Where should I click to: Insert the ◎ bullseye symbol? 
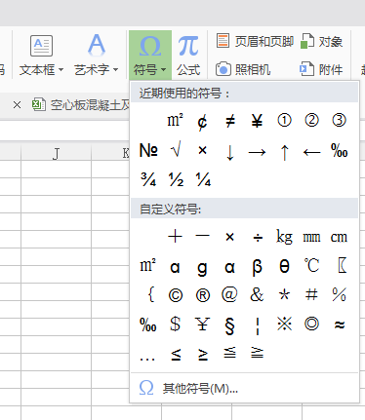[x=311, y=324]
